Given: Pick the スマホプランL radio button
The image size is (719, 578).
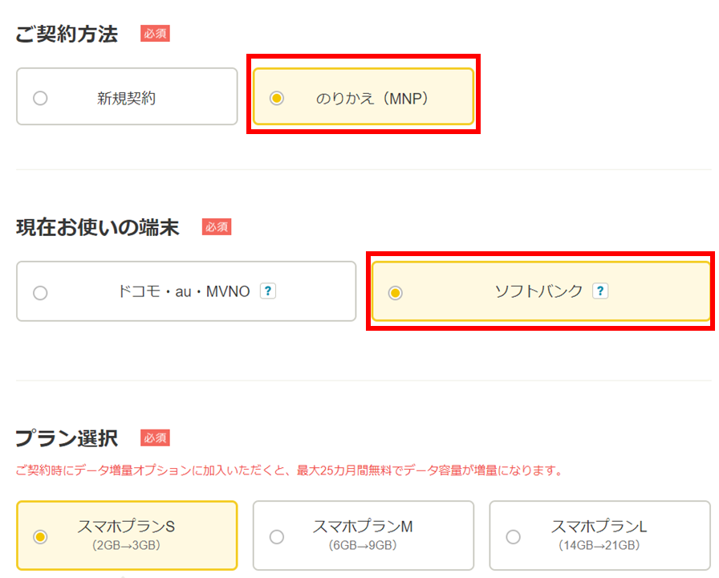Looking at the screenshot, I should pos(513,537).
